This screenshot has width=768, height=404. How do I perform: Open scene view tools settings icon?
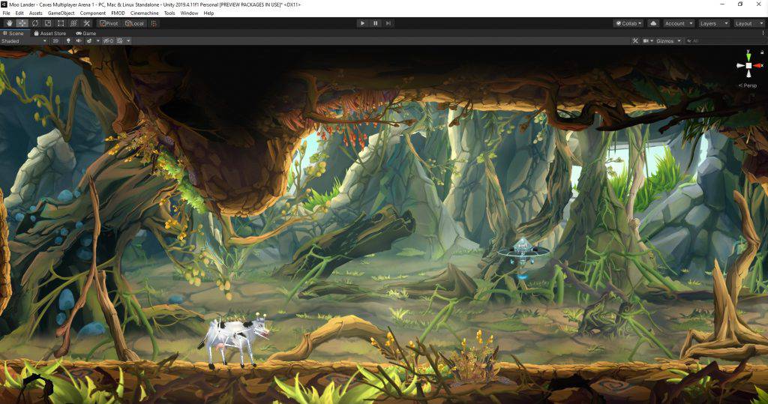[x=635, y=41]
